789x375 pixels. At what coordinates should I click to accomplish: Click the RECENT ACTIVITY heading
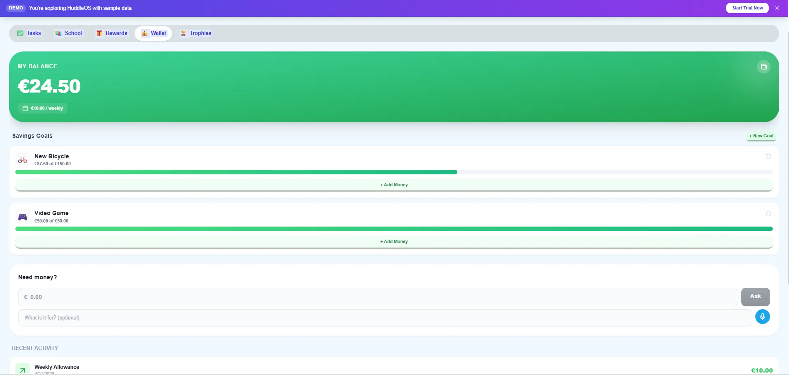pyautogui.click(x=35, y=348)
